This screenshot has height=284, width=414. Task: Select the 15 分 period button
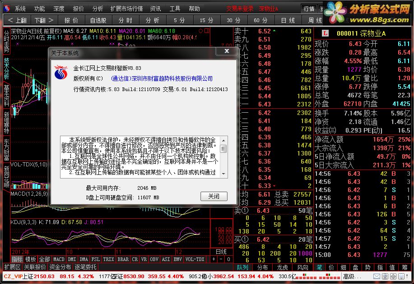(x=206, y=20)
